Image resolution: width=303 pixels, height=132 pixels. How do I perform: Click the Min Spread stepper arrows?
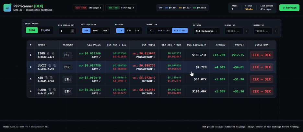click(x=73, y=31)
